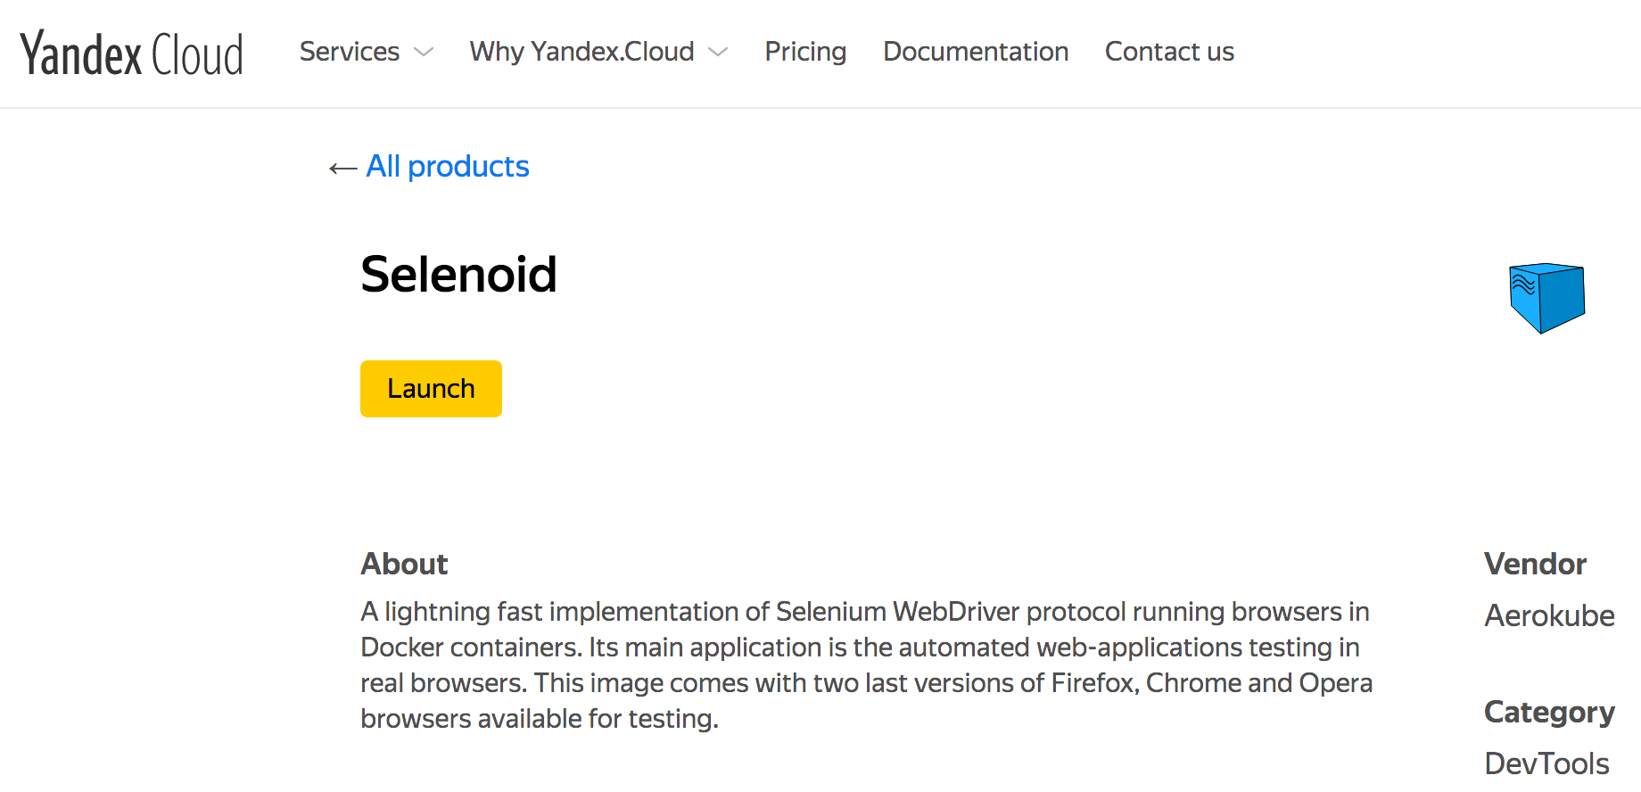The image size is (1641, 792).
Task: Click the Category heading
Action: tap(1549, 712)
